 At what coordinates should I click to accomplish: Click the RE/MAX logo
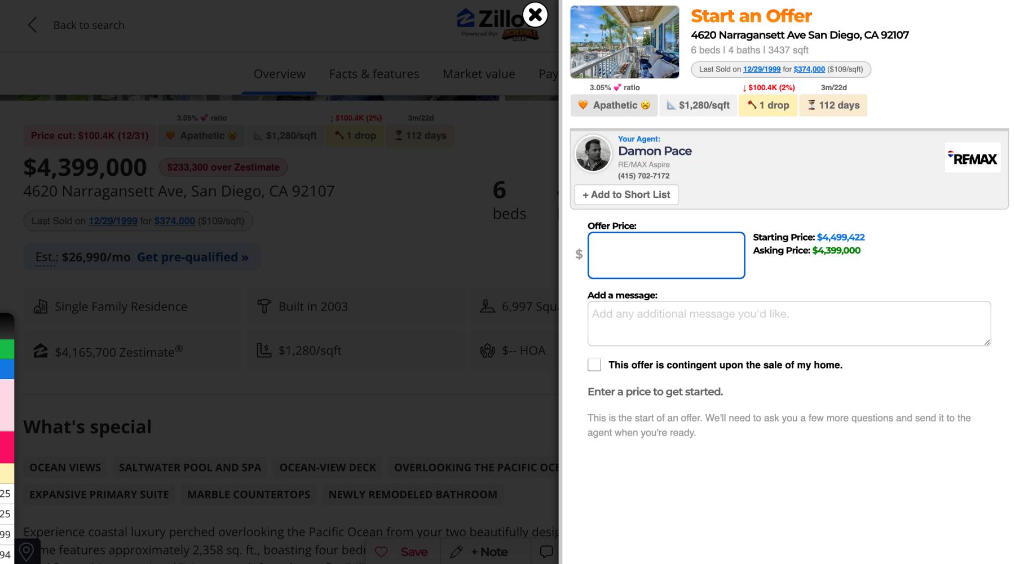pyautogui.click(x=972, y=158)
